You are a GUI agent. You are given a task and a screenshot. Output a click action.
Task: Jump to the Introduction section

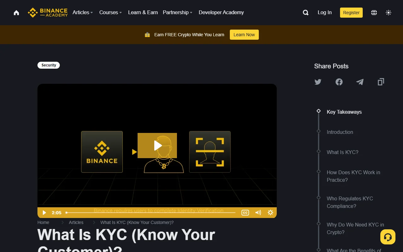(x=340, y=132)
